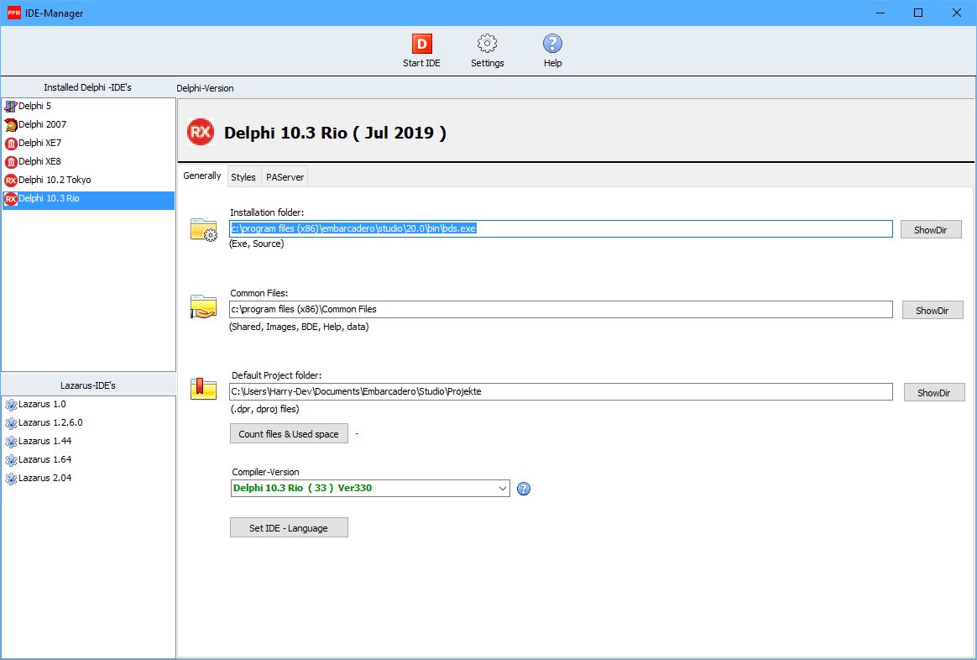Click the Delphi 2007 helmet icon
The image size is (977, 660).
tap(11, 124)
